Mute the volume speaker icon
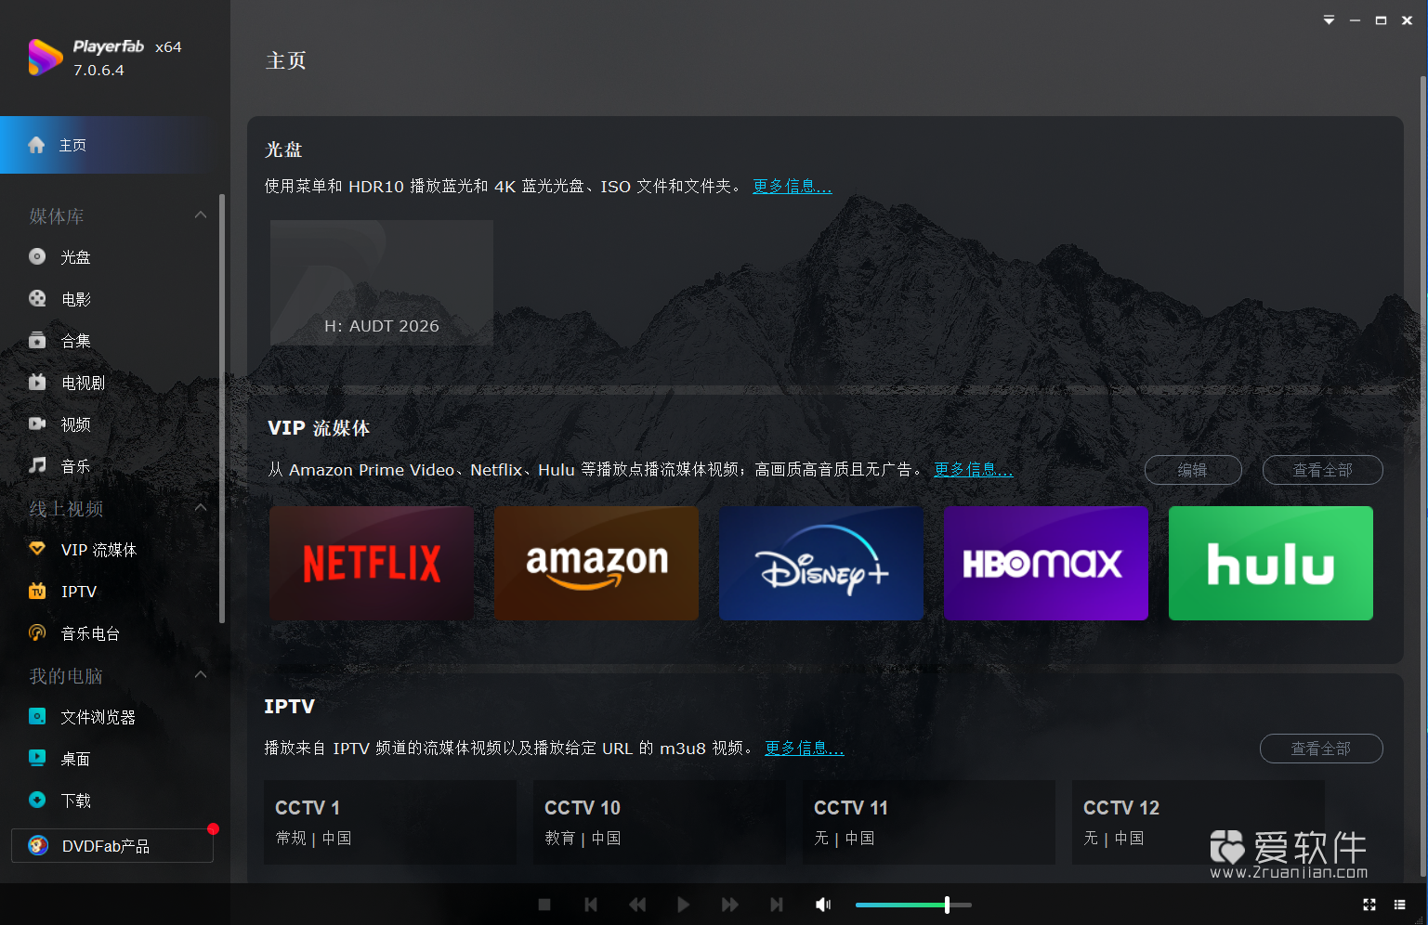 point(823,905)
